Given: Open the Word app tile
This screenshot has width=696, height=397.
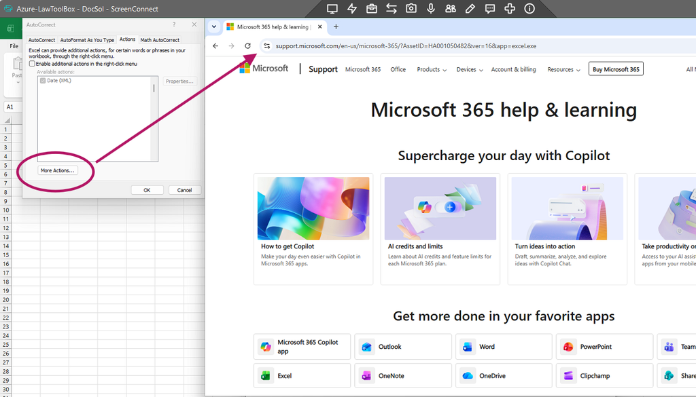Looking at the screenshot, I should click(504, 347).
